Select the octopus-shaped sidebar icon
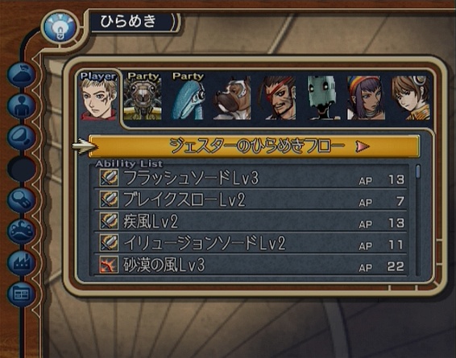Viewport: 456px width, 358px height. coord(22,232)
